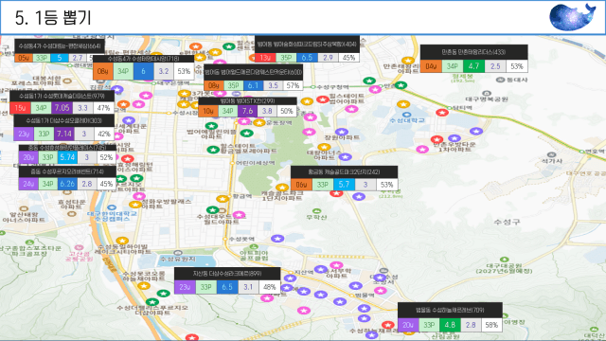Open the 황금동 캐슬골드파크 label header
Viewport: 606px width, 341px height.
(x=344, y=172)
